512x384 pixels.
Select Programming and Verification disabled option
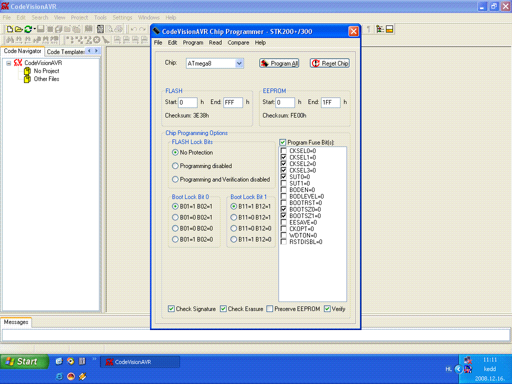click(175, 179)
